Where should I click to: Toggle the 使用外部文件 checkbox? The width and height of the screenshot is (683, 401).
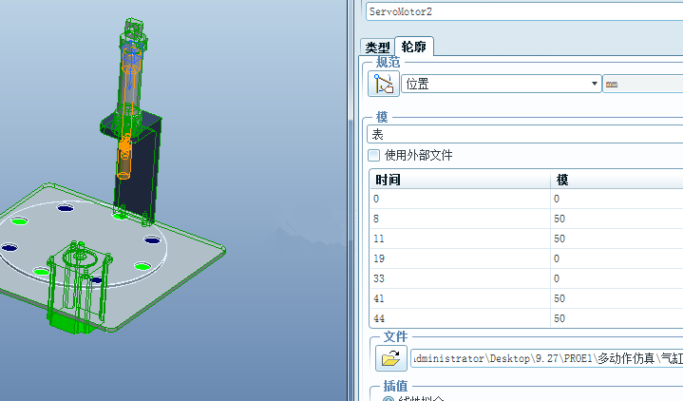[373, 155]
